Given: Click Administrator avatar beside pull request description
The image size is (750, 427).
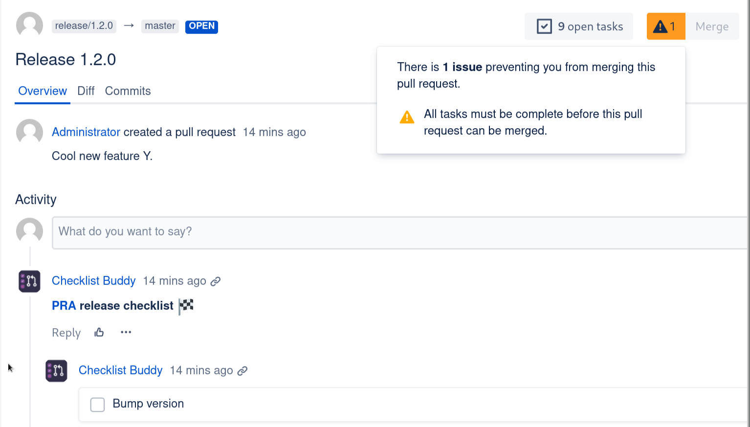Looking at the screenshot, I should click(29, 132).
